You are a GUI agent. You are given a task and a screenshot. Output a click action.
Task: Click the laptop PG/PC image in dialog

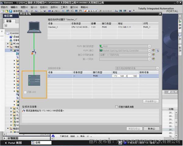click(34, 27)
